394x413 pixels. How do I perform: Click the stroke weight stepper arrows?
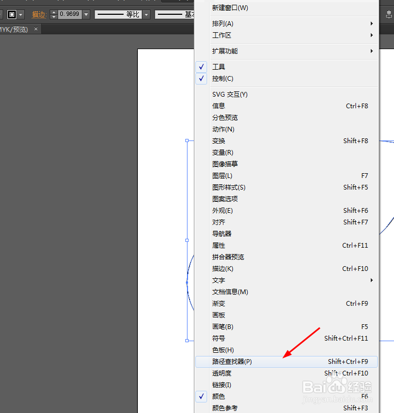point(53,14)
